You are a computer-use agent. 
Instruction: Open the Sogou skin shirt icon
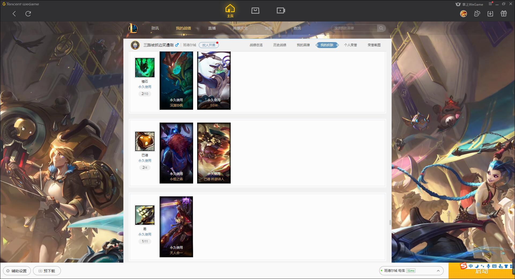[x=506, y=266]
